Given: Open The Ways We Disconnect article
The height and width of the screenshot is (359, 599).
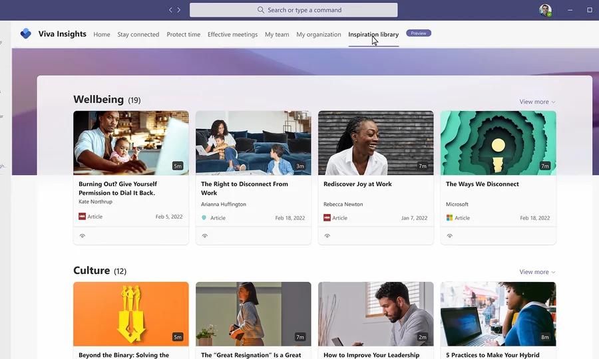Looking at the screenshot, I should [482, 184].
